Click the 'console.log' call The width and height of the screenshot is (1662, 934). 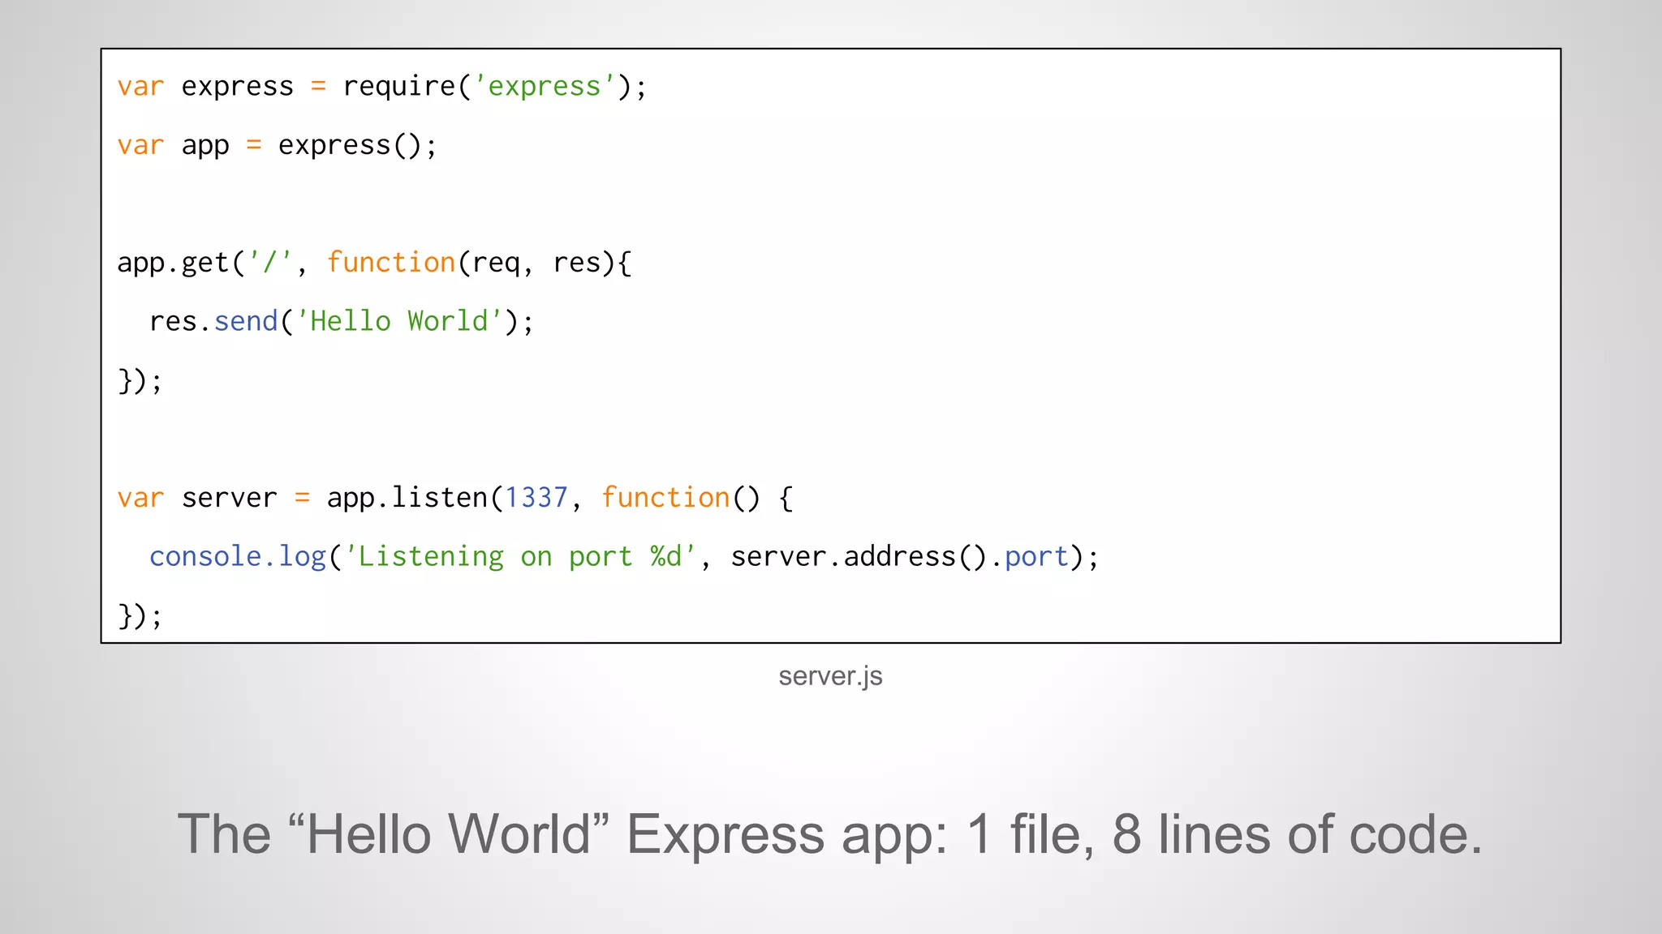point(237,557)
